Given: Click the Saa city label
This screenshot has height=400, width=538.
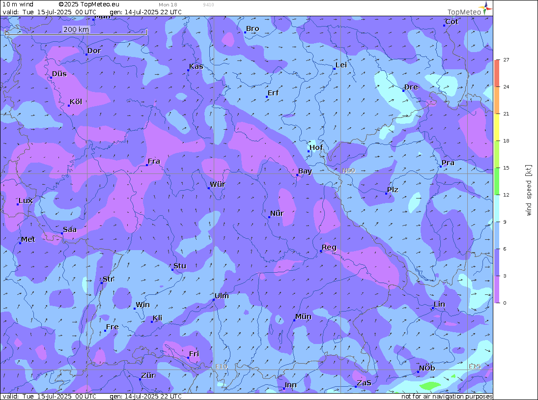Looking at the screenshot, I should point(70,229).
